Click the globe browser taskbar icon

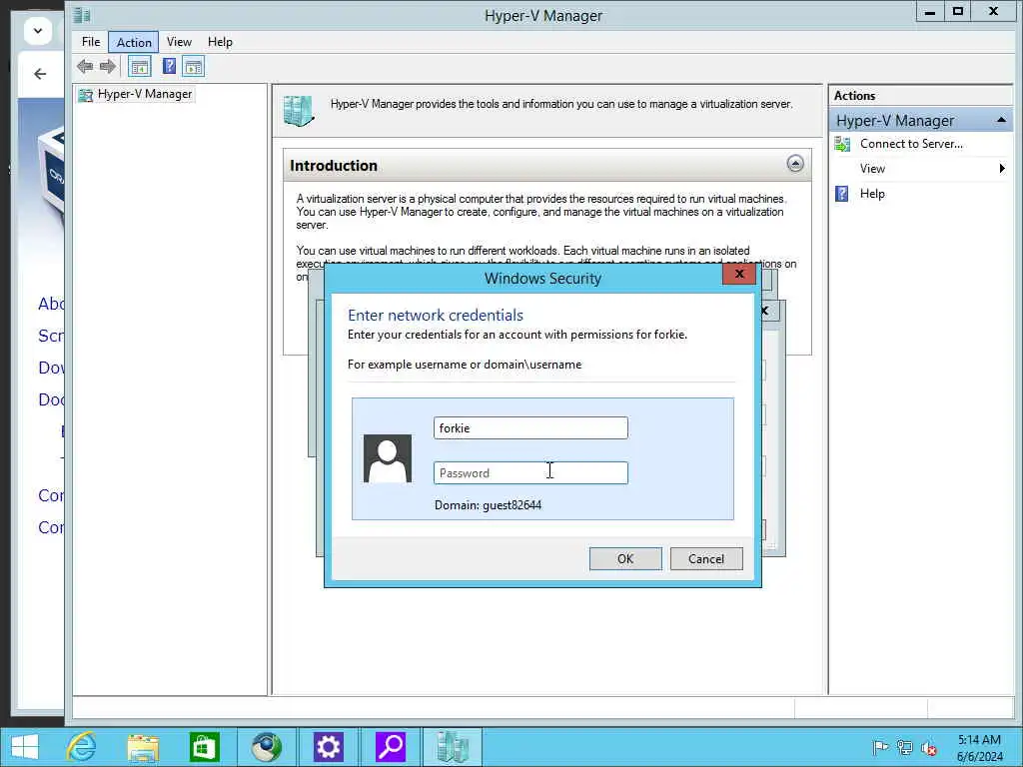tap(266, 747)
